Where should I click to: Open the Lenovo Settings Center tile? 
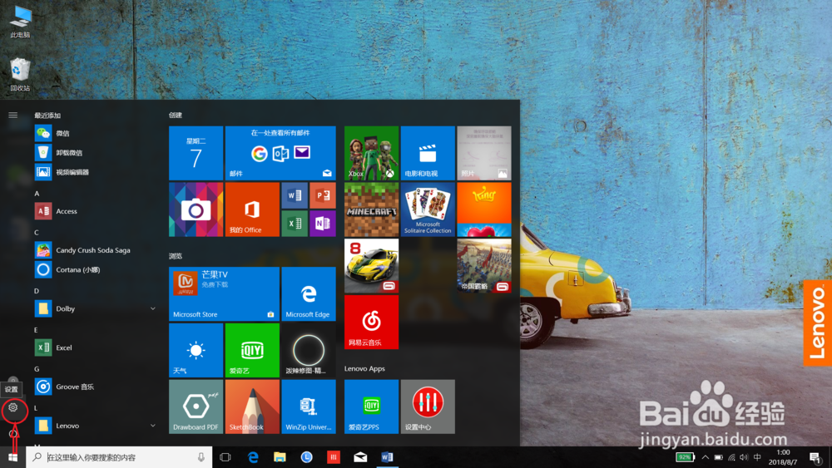[428, 406]
